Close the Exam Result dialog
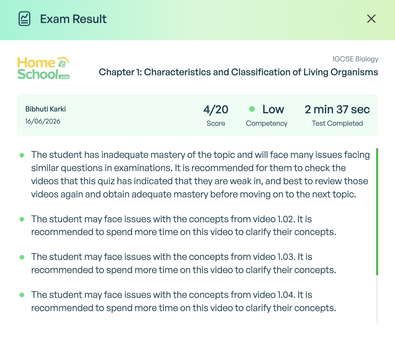 371,19
